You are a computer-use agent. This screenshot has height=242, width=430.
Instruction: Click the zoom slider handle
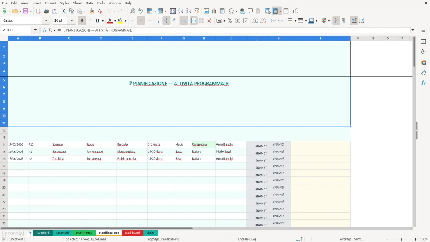click(401, 239)
